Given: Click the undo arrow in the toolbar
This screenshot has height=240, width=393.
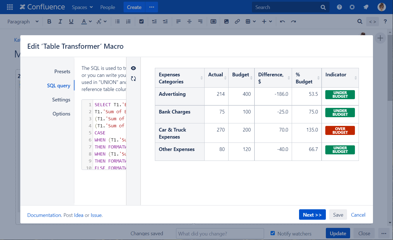Looking at the screenshot, I should [282, 22].
